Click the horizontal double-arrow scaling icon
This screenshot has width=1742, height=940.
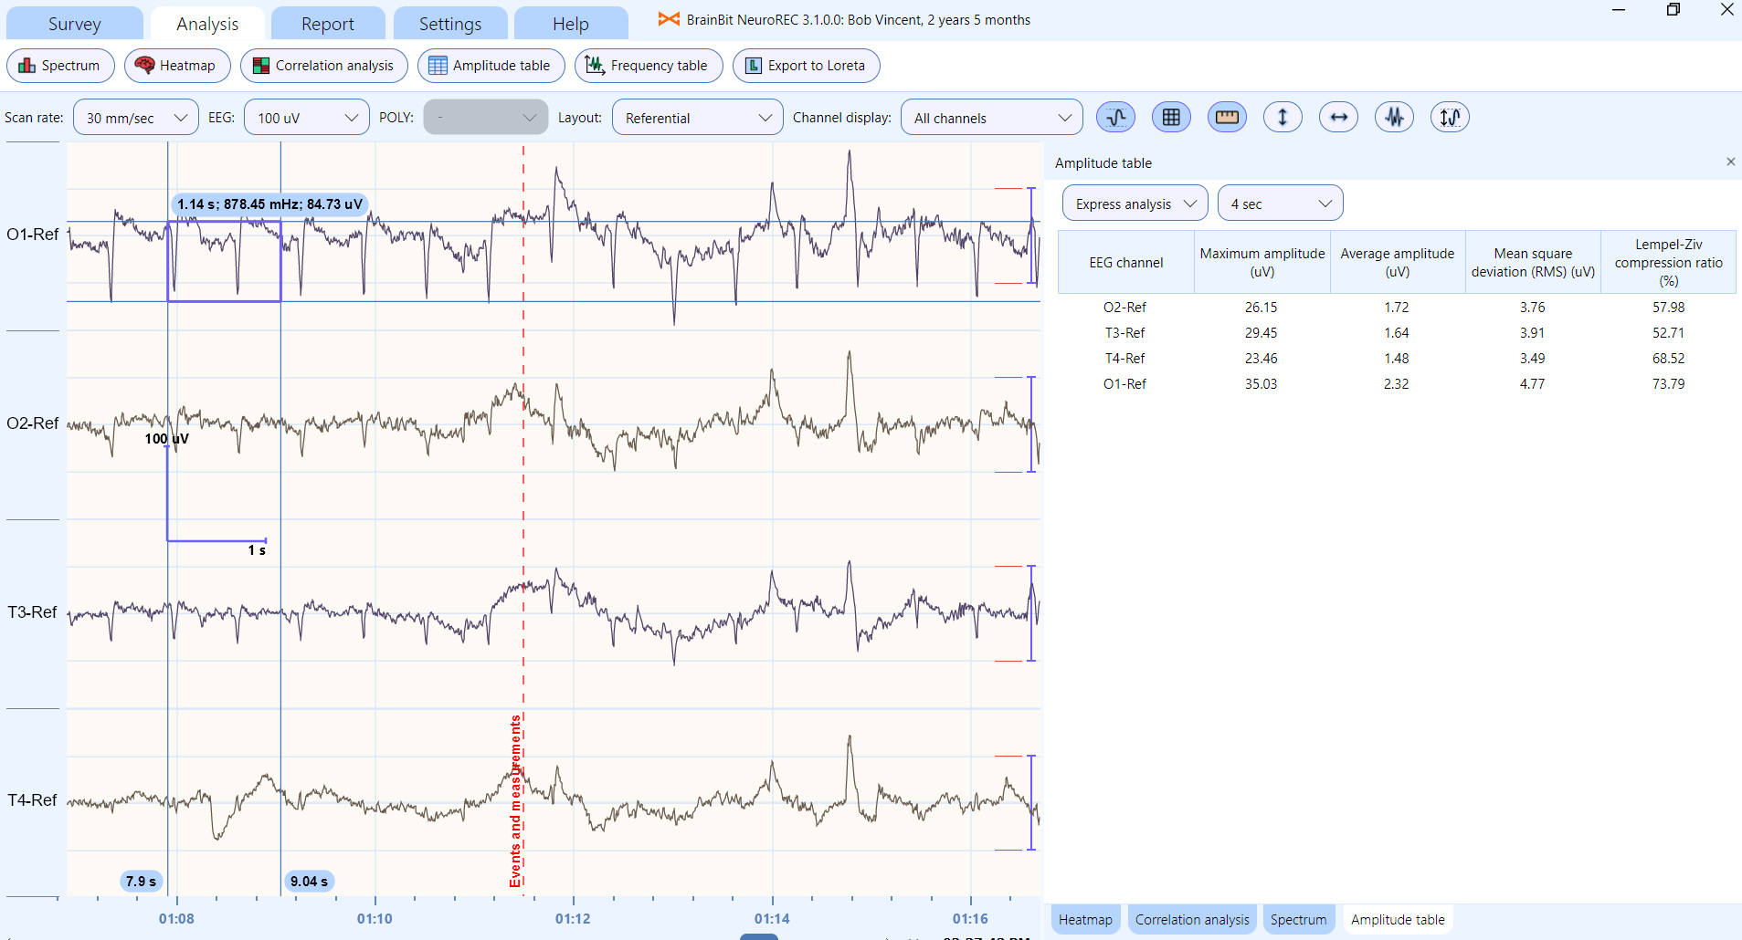tap(1338, 117)
